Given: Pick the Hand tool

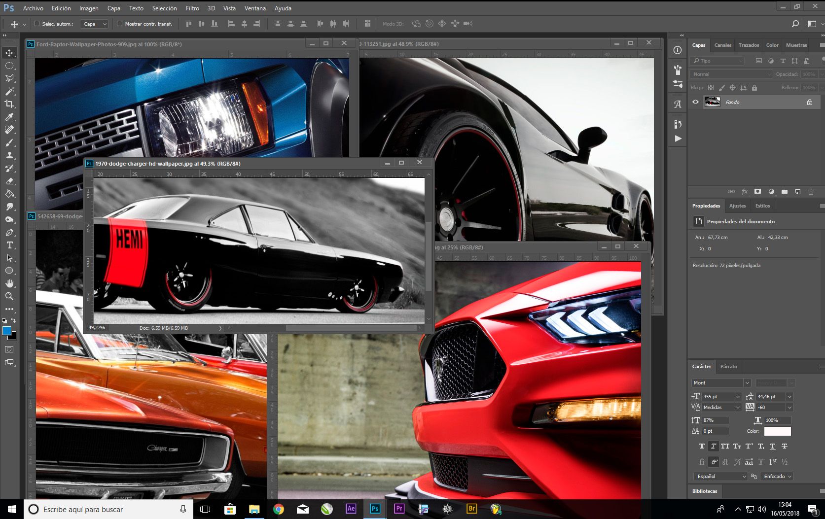Looking at the screenshot, I should (9, 283).
